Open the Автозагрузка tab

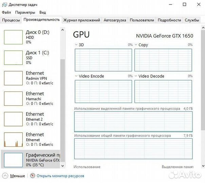click(115, 20)
